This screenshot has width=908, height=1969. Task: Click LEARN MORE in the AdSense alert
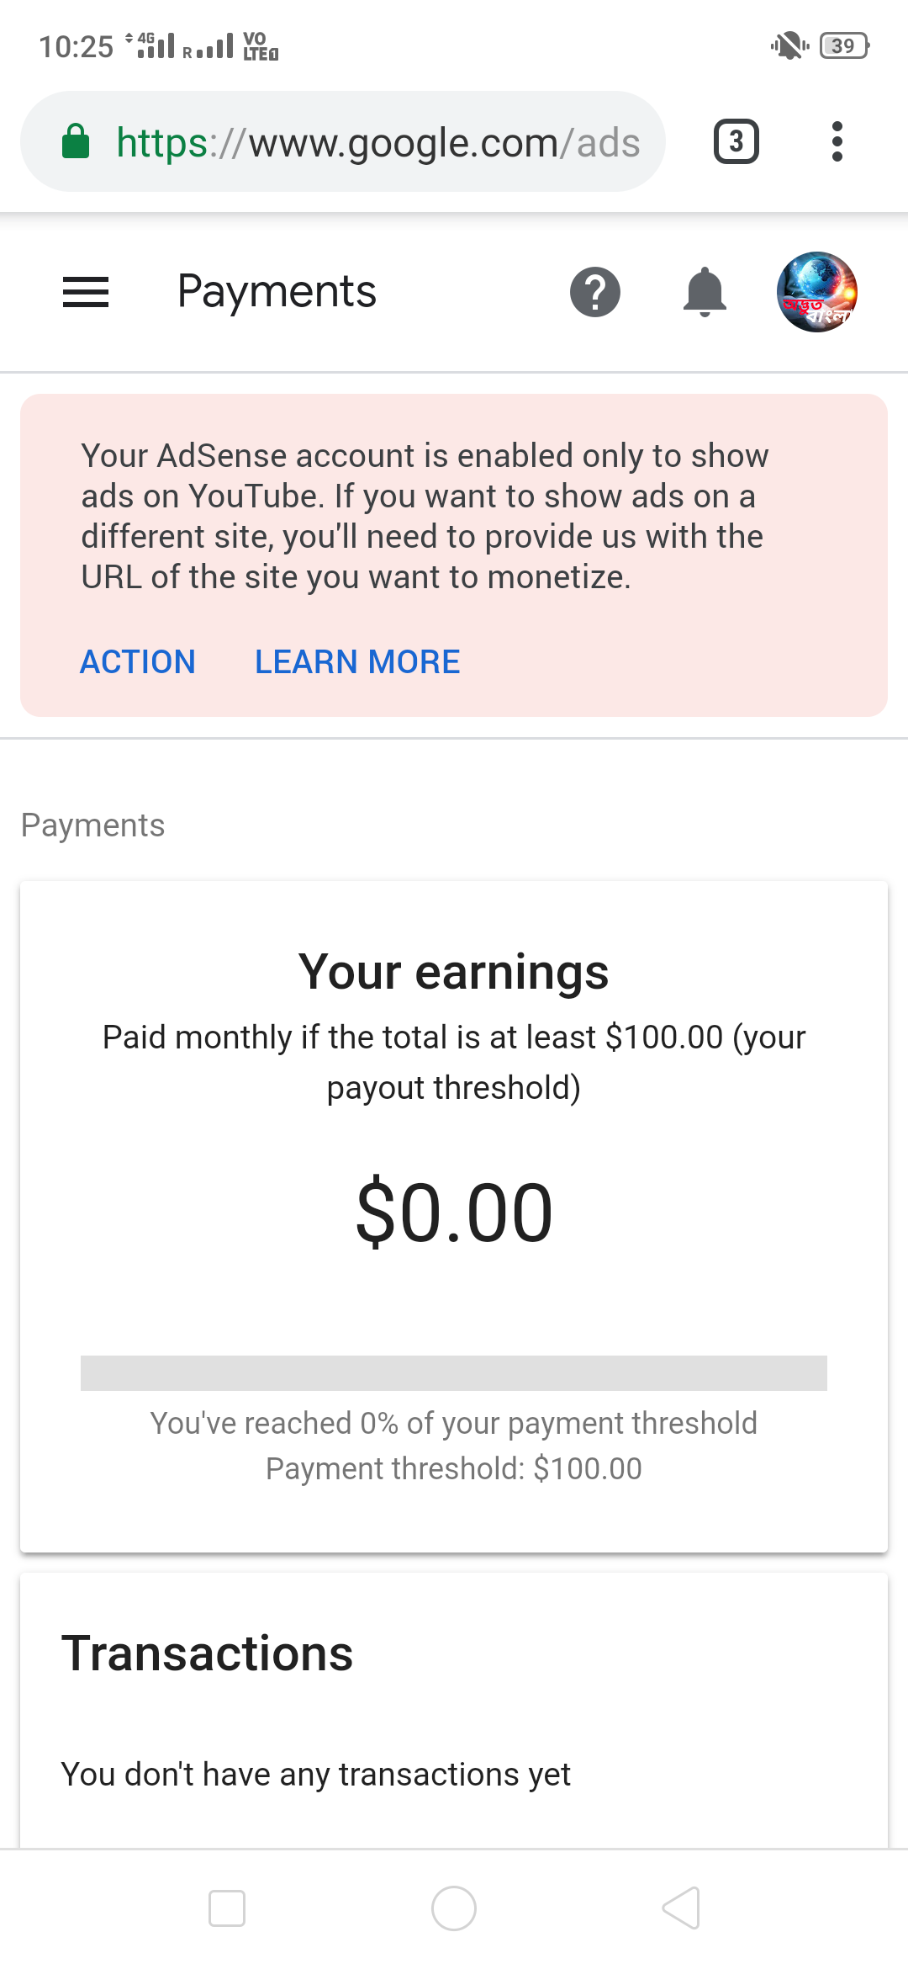click(357, 662)
